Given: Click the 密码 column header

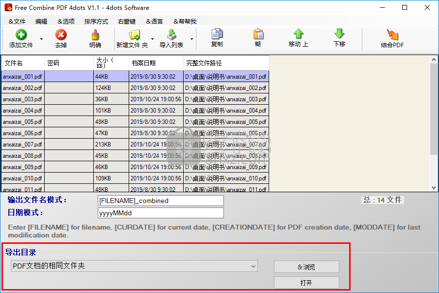Looking at the screenshot, I should pyautogui.click(x=69, y=63).
